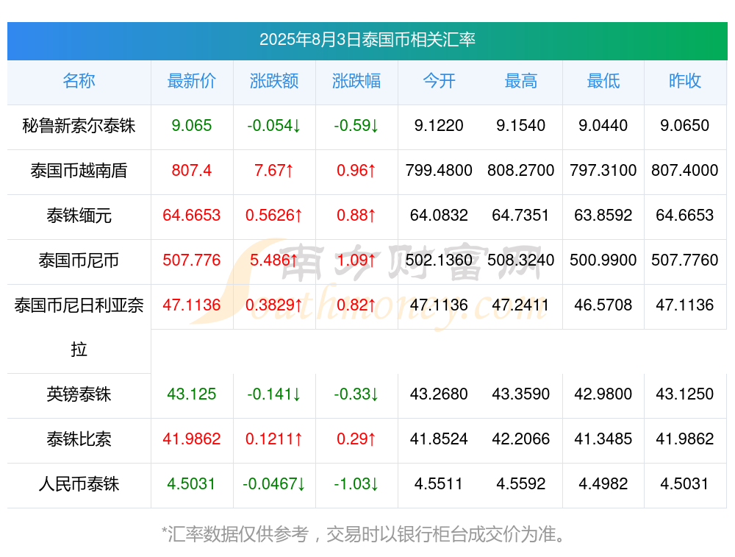Image resolution: width=735 pixels, height=557 pixels.
Task: Click change amount 0.3829↑
Action: click(274, 305)
